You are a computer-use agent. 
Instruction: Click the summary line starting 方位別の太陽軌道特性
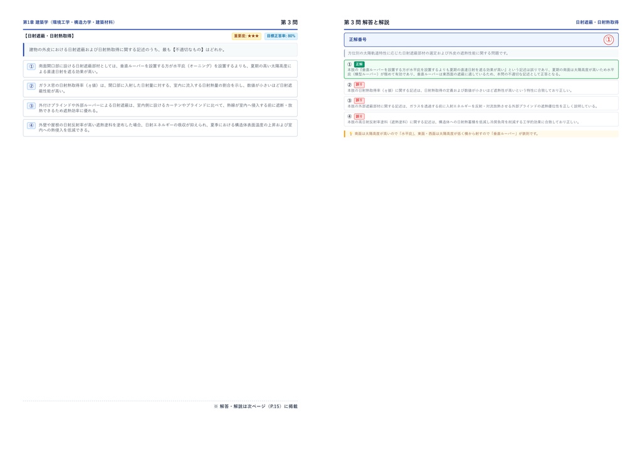(x=428, y=53)
